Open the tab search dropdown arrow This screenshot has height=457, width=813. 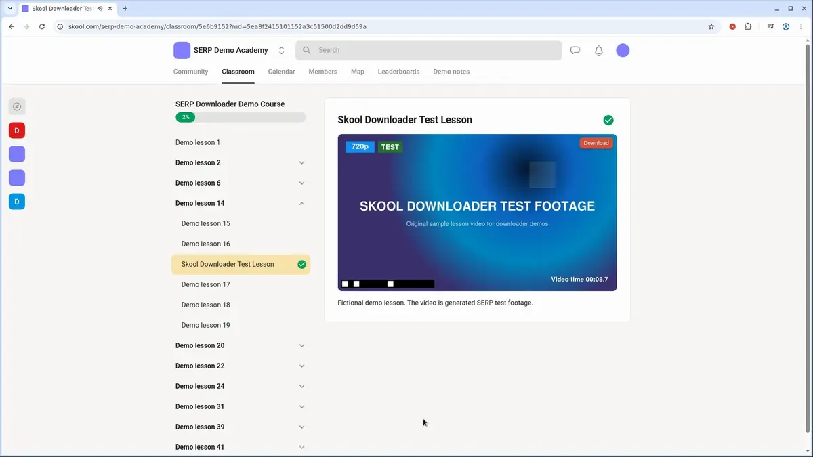(x=10, y=9)
